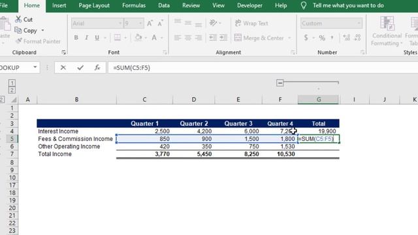
Task: Click the Center alignment icon
Action: pos(188,38)
